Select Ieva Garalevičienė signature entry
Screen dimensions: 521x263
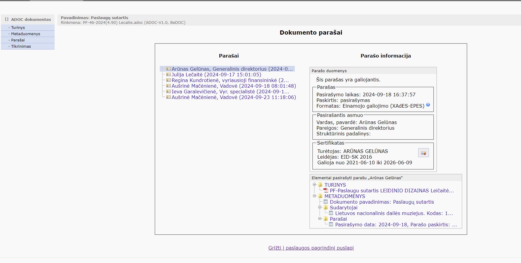point(230,92)
